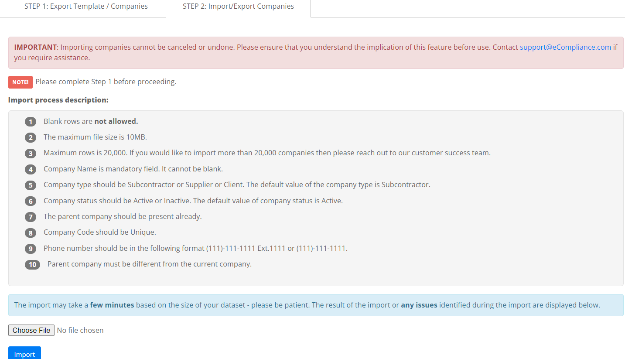Click the red NOTE! badge
This screenshot has height=359, width=625.
[x=20, y=82]
